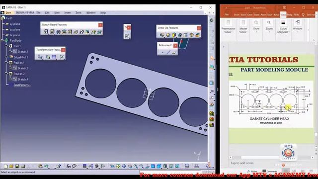Close the Dress-Up Features toolbar
The image size is (318, 179).
tap(199, 28)
